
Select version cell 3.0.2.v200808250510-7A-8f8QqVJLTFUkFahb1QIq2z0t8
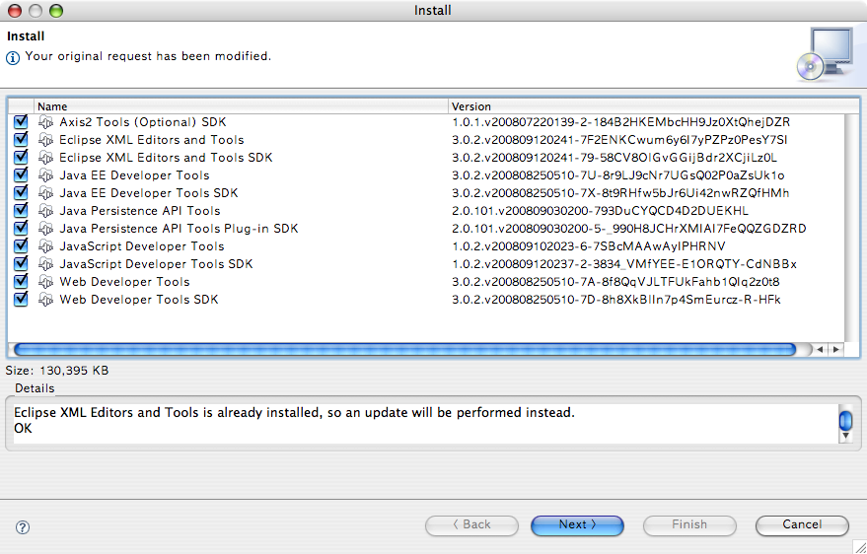[x=615, y=282]
